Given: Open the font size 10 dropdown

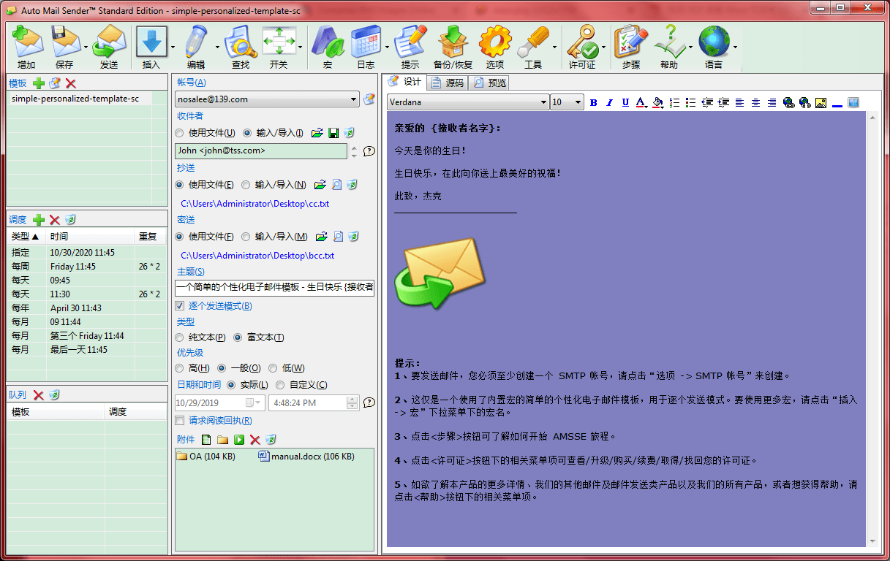Looking at the screenshot, I should coord(578,102).
